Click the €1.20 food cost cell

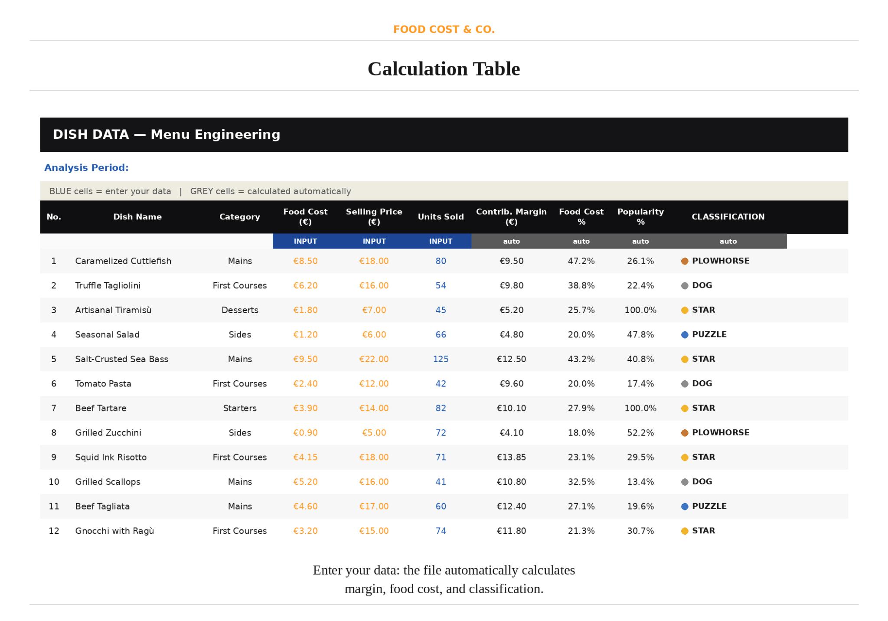click(305, 335)
